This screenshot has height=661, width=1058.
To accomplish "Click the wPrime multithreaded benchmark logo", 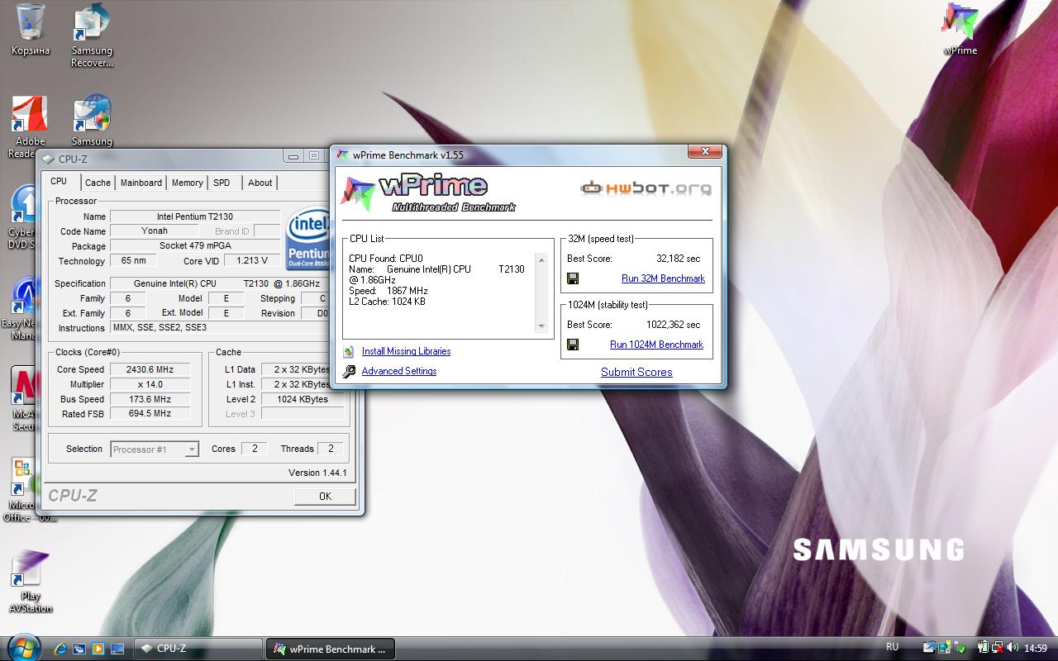I will (x=430, y=194).
